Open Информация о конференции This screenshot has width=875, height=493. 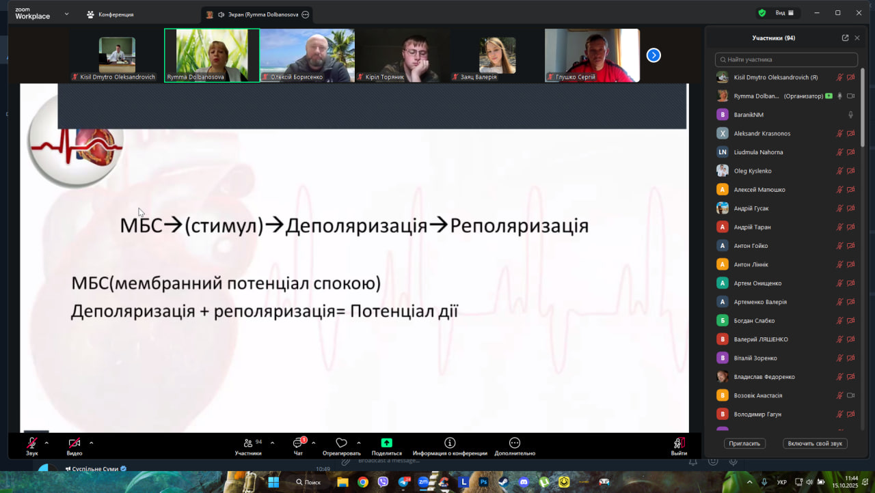450,443
